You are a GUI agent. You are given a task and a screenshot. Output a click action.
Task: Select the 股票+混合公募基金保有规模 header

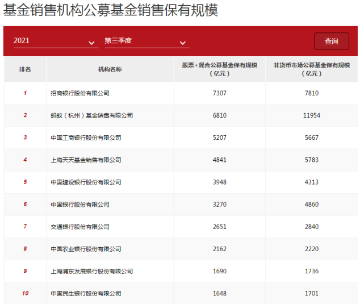click(x=219, y=69)
